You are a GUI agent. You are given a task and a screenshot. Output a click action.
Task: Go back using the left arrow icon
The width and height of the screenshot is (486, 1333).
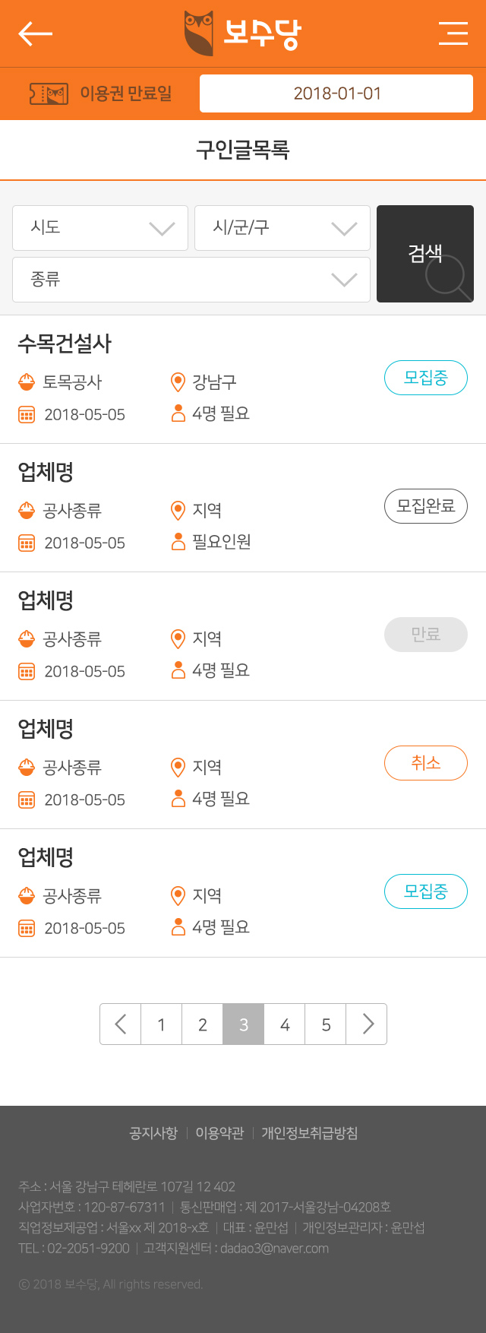click(35, 33)
